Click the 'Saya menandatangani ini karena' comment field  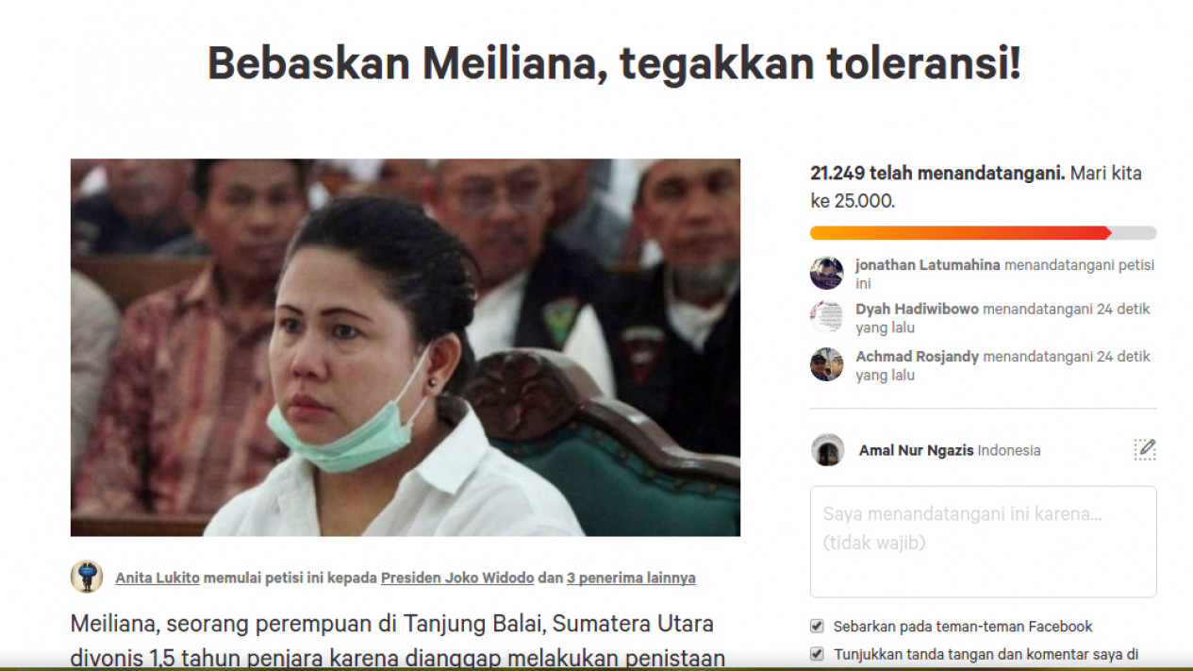pos(984,542)
